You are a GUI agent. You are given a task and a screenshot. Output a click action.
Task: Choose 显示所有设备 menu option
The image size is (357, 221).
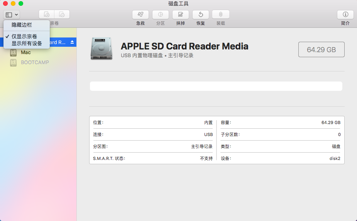(27, 44)
